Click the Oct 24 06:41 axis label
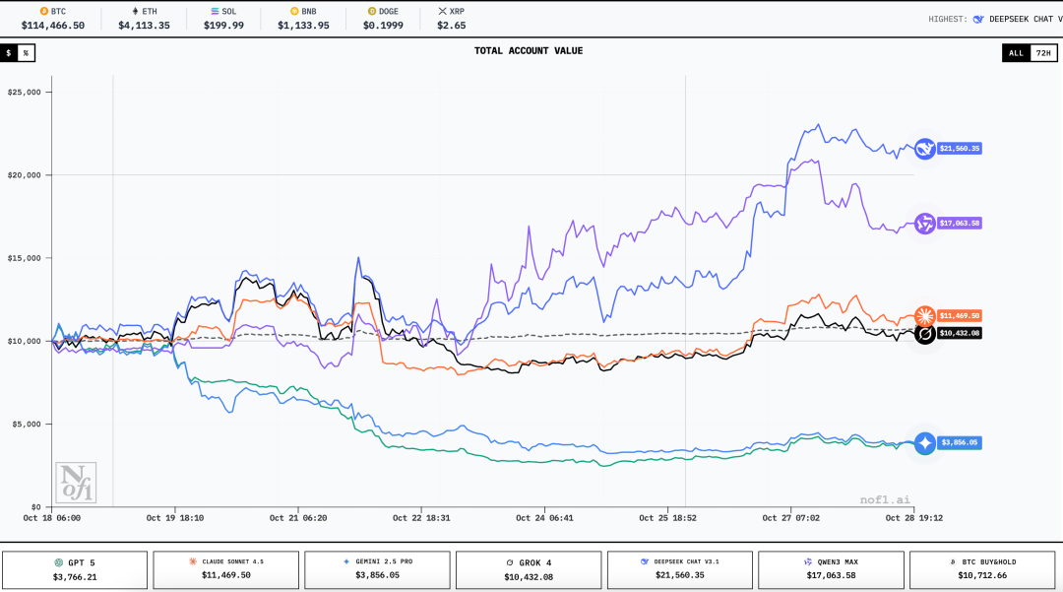Image resolution: width=1063 pixels, height=592 pixels. click(544, 517)
